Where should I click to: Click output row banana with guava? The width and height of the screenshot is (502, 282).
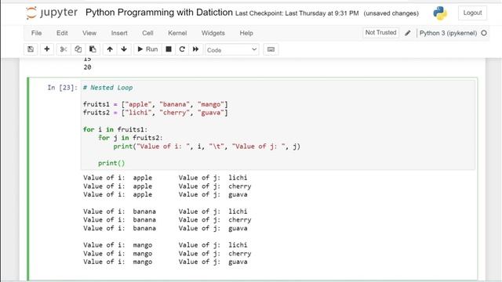point(166,228)
